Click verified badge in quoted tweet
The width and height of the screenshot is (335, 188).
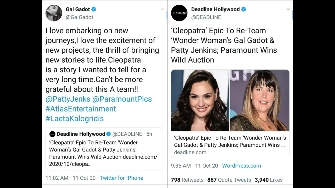click(109, 134)
